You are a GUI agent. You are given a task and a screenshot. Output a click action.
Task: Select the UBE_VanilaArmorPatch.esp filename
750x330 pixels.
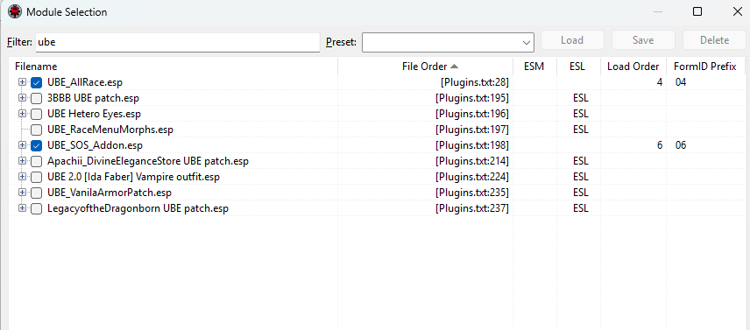(x=110, y=193)
